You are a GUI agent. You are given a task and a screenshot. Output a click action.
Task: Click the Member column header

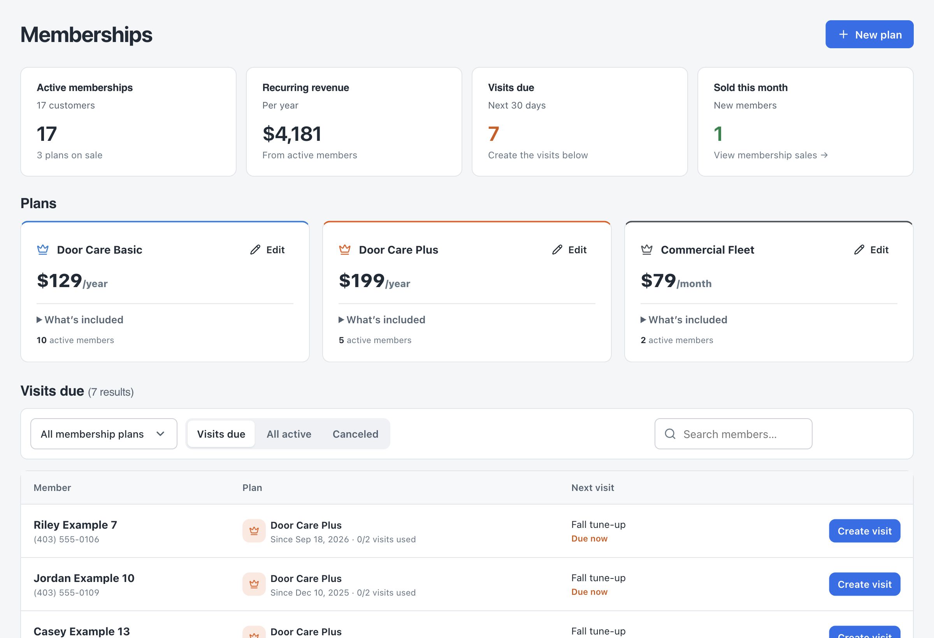[x=52, y=488]
